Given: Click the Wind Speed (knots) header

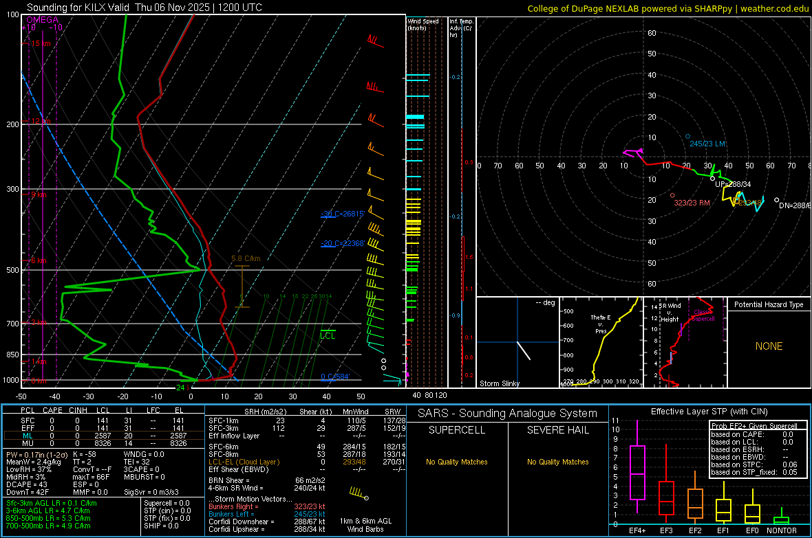Looking at the screenshot, I should tap(423, 24).
